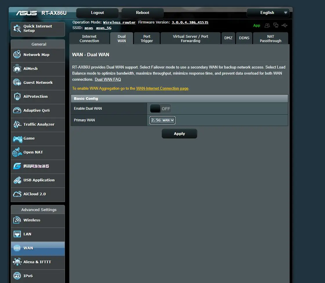Click the WAN - Dual WAN page title
Image resolution: width=325 pixels, height=283 pixels.
coord(90,55)
